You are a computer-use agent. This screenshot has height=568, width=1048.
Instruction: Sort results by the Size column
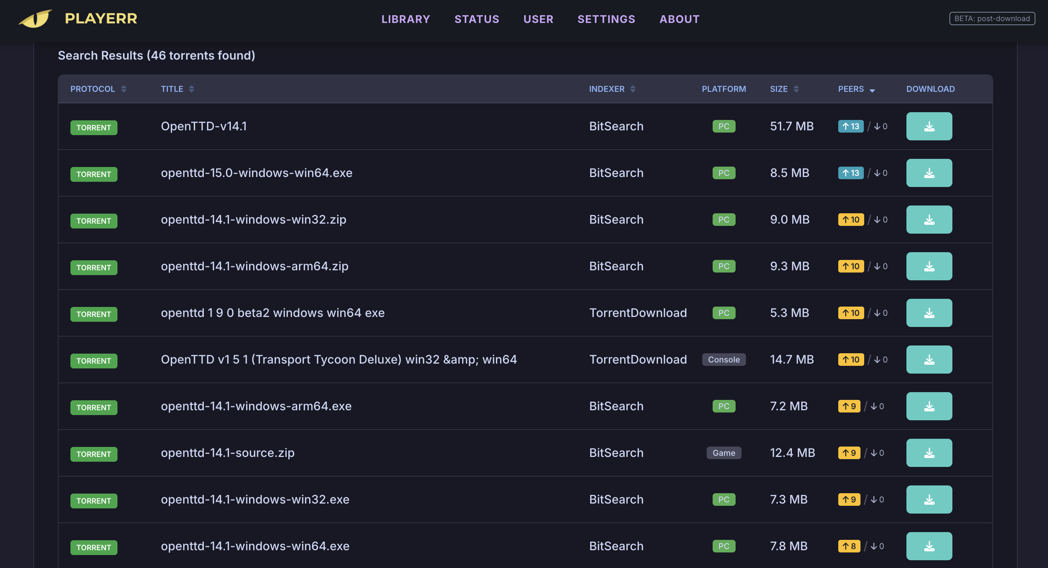pos(783,88)
